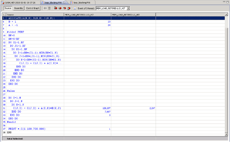Switch to the CASH_HIT-2010-11-01 tab
This screenshot has height=142, width=230.
[20, 3]
